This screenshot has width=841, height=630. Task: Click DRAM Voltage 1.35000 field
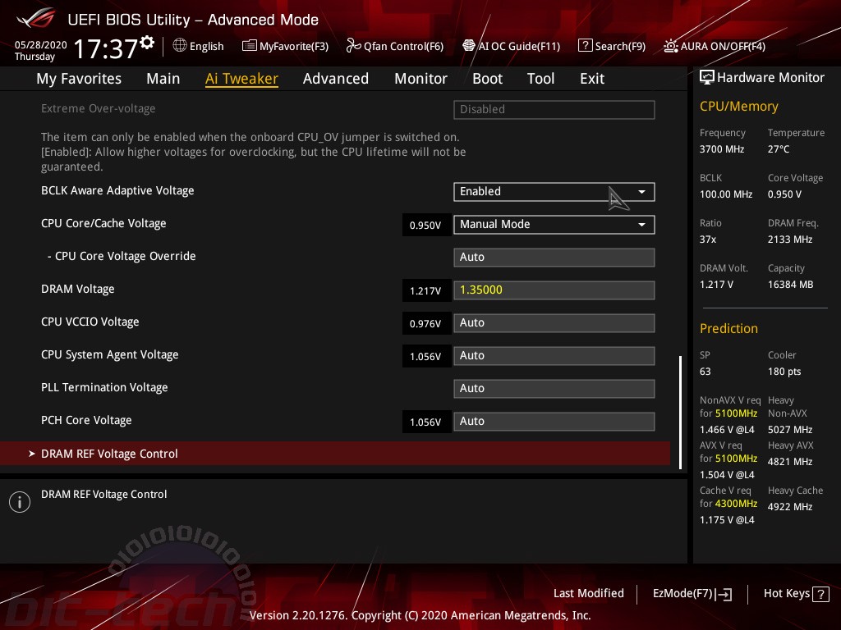(x=554, y=290)
